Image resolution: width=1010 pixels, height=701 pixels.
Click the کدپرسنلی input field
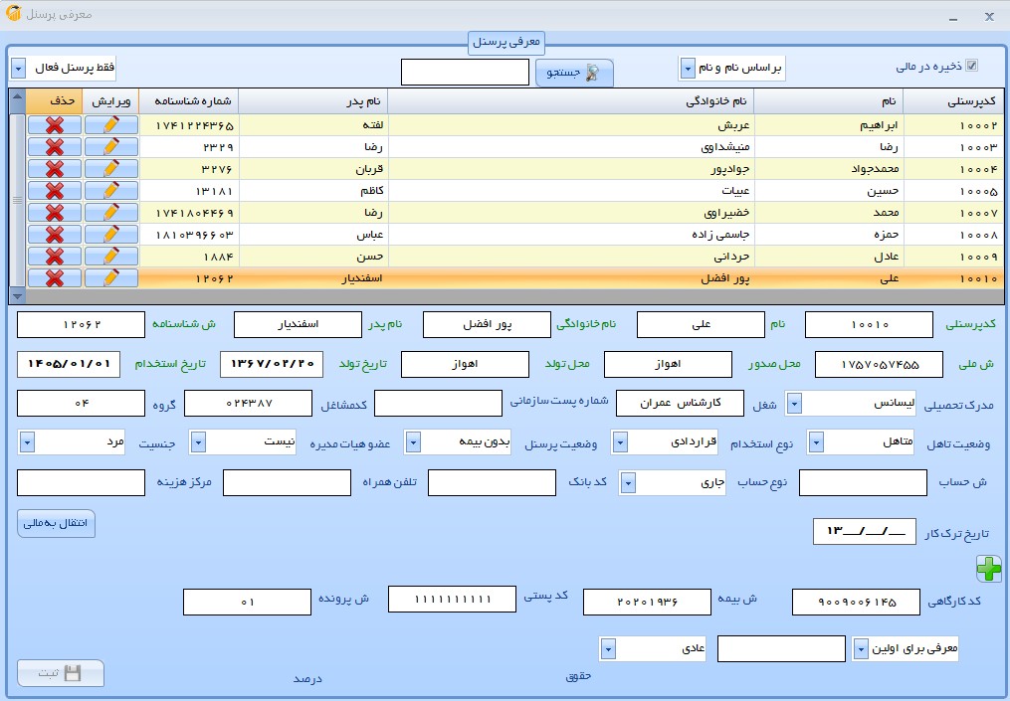pos(869,325)
